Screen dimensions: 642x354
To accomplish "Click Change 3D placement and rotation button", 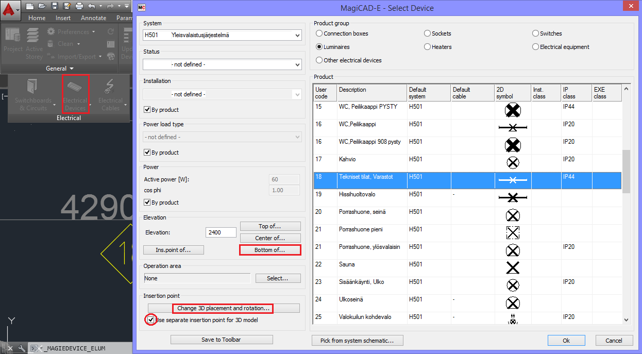I will [x=223, y=308].
